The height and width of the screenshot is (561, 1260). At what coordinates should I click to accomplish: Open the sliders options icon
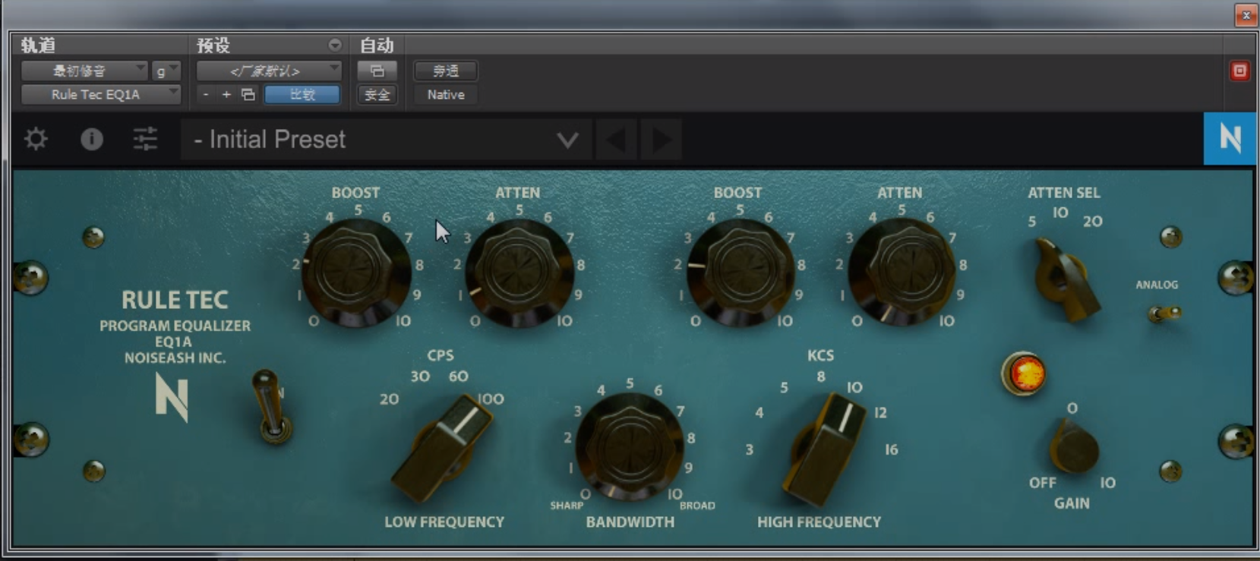click(x=145, y=139)
